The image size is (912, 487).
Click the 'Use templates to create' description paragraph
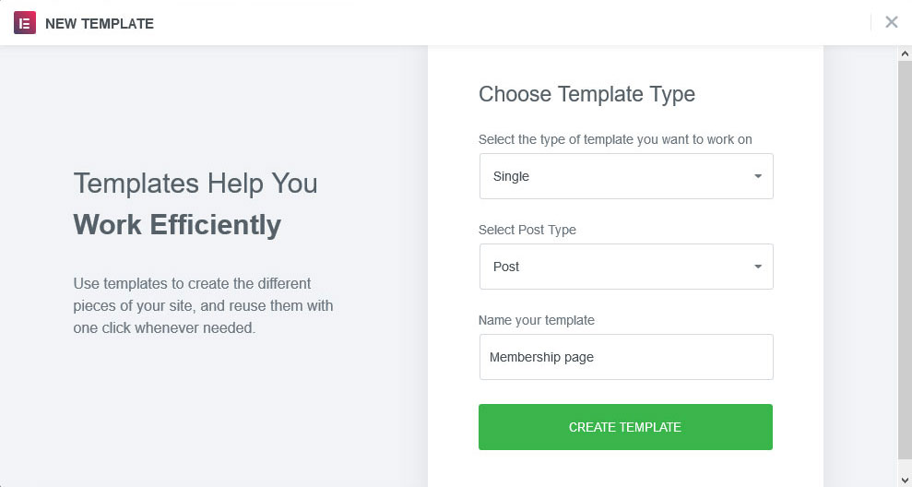click(203, 305)
